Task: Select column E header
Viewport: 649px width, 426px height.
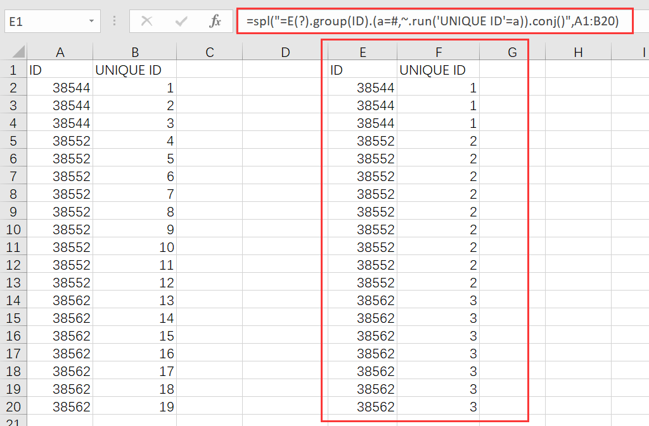Action: point(363,53)
